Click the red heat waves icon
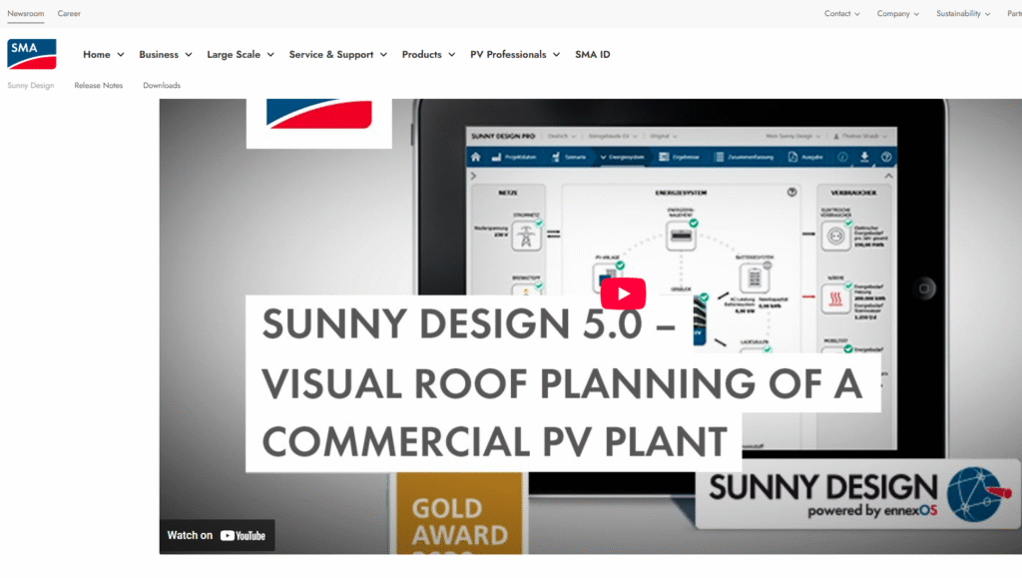Image resolution: width=1022 pixels, height=578 pixels. pos(832,296)
